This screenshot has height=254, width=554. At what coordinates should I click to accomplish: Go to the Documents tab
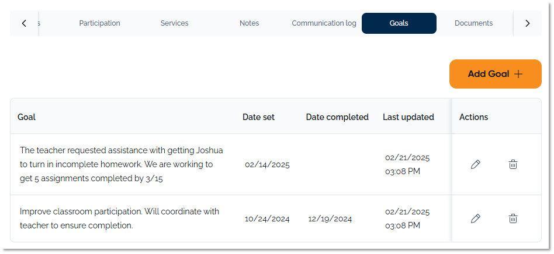(x=473, y=23)
